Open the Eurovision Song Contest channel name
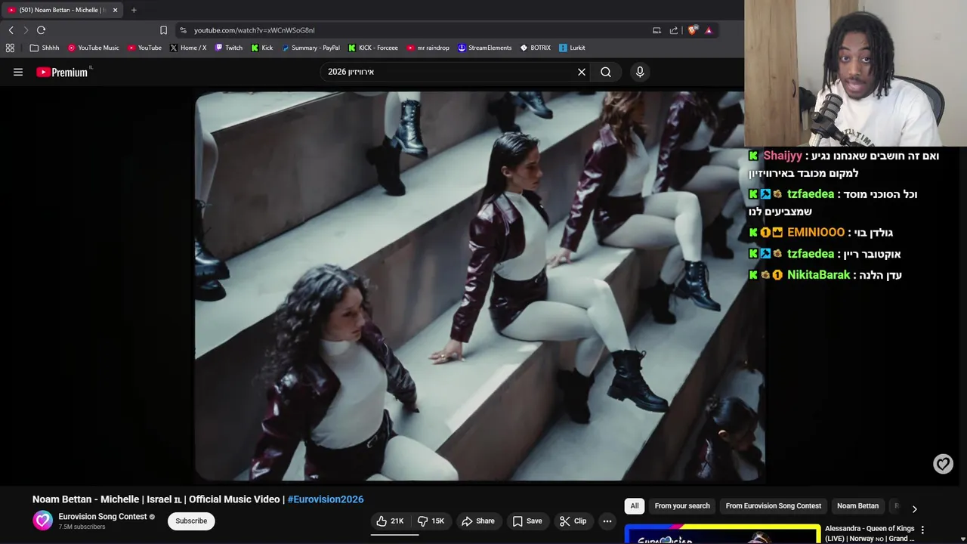The width and height of the screenshot is (967, 544). coord(103,517)
